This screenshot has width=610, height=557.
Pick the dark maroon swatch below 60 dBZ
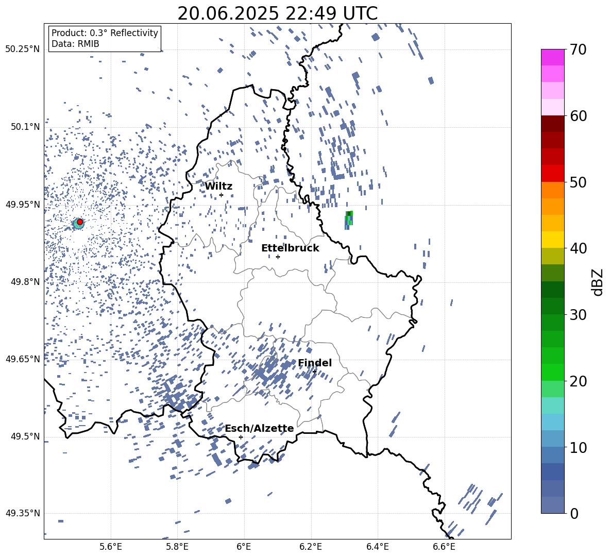tap(552, 124)
